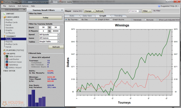
Task: Click Winnings value $232.49
Action: (x=51, y=77)
